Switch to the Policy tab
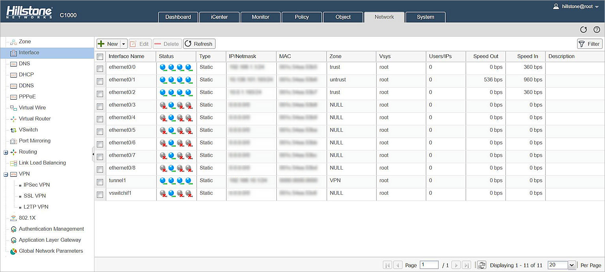This screenshot has width=605, height=272. point(301,17)
